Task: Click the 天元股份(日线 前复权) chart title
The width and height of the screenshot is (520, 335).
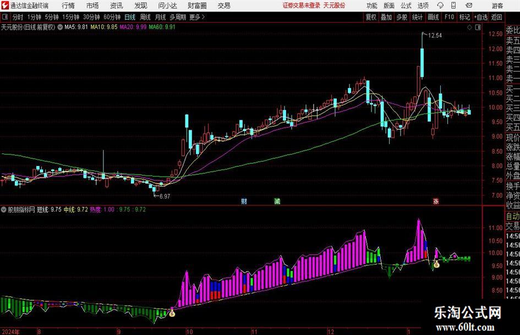Action: point(28,27)
